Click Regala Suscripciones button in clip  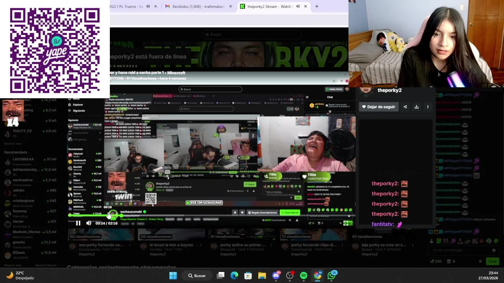(x=262, y=213)
